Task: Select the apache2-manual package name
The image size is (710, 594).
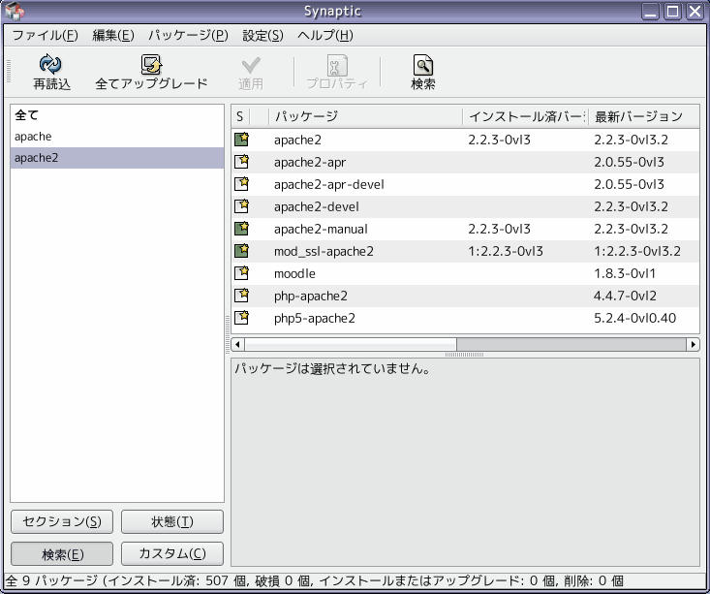Action: point(321,229)
